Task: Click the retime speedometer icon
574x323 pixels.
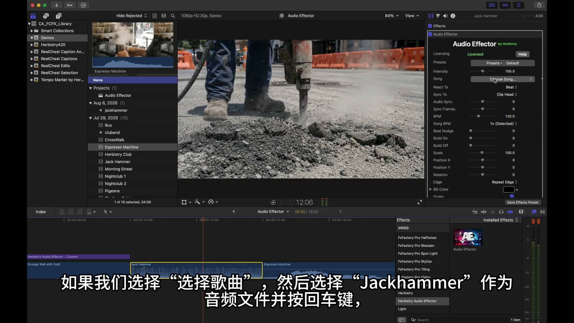Action: coord(211,202)
